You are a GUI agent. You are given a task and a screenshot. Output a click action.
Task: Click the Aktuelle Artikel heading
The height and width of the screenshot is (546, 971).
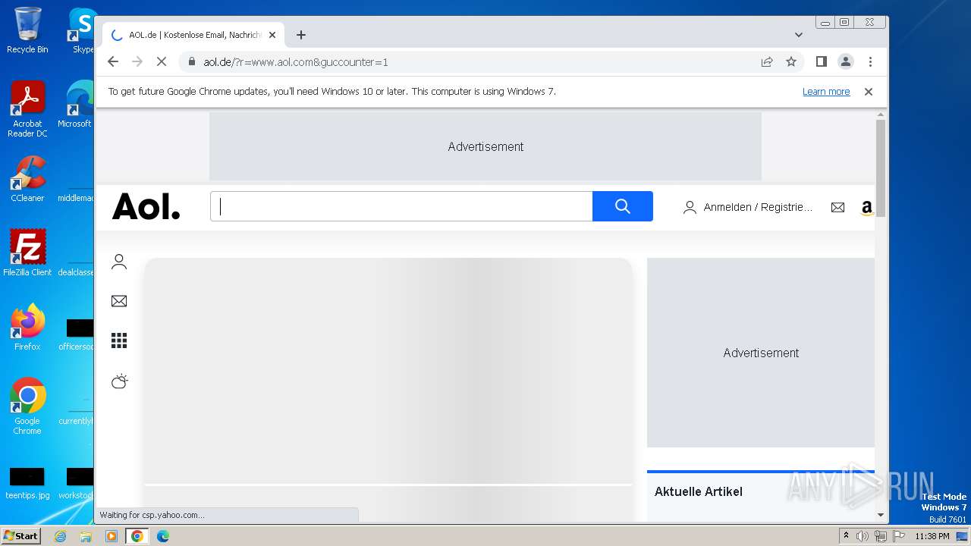699,491
